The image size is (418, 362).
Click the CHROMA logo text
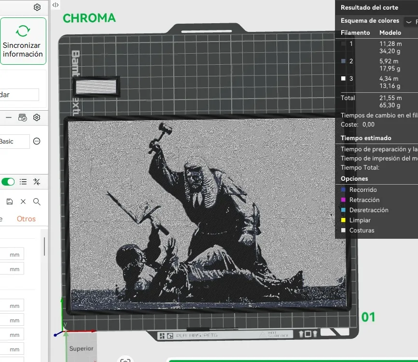point(89,18)
